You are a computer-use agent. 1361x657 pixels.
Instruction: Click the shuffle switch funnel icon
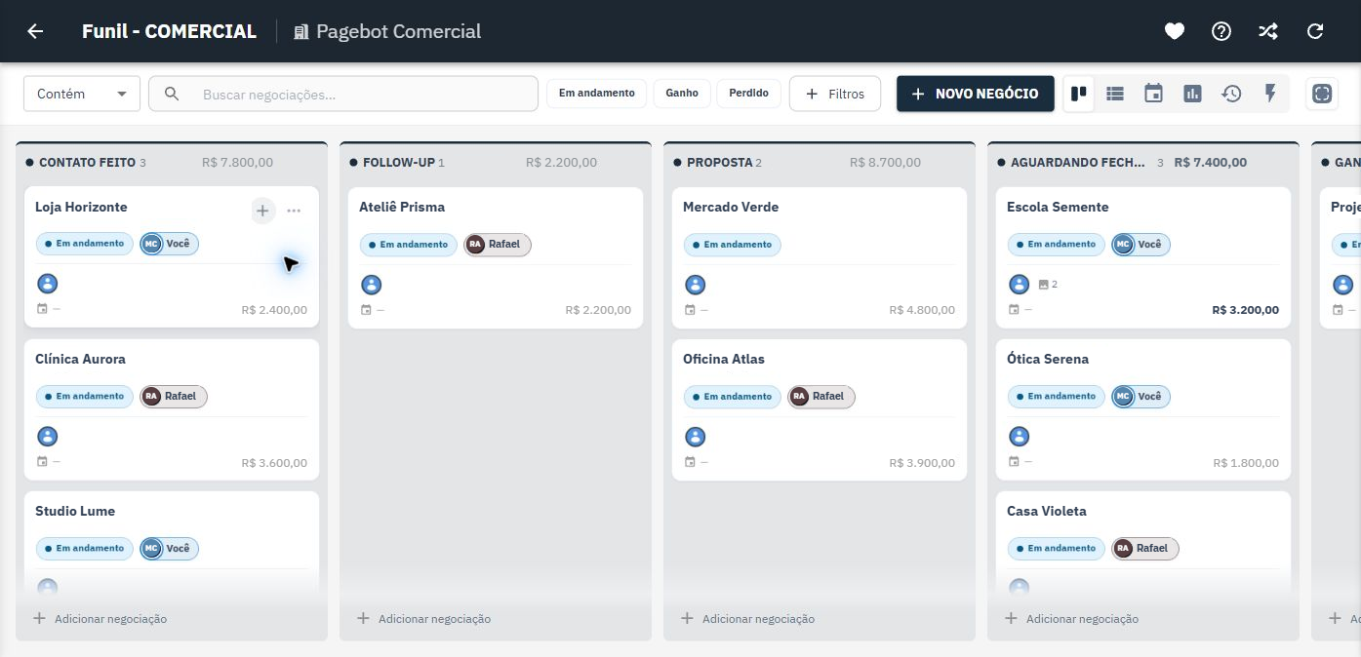1267,31
